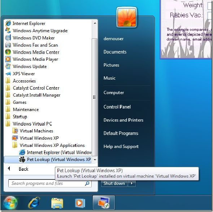Click the Windows Fax and Scan icon
Image resolution: width=213 pixels, height=212 pixels.
(x=8, y=45)
